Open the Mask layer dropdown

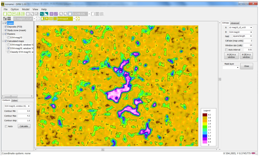[x=231, y=67]
